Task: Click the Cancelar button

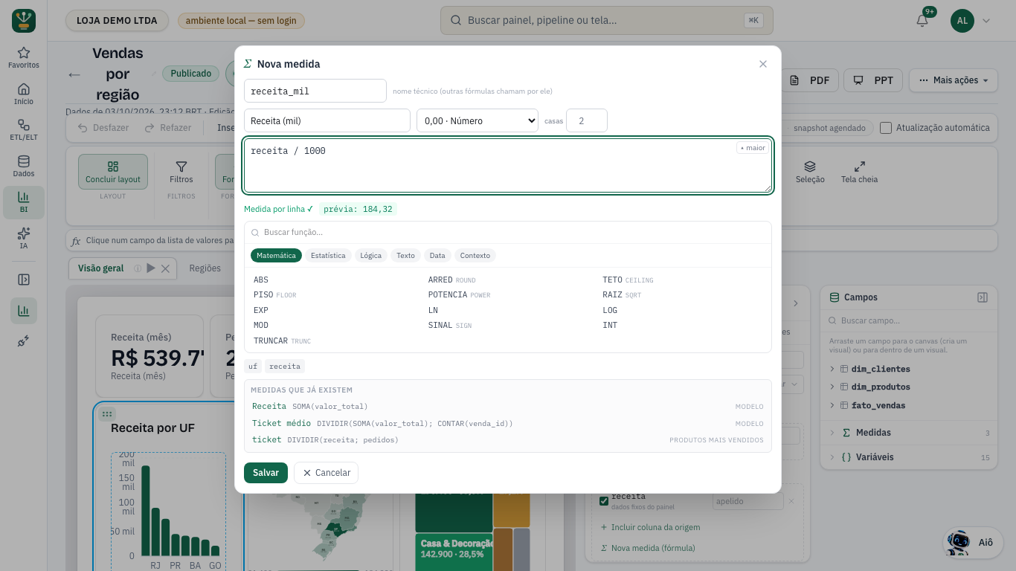Action: click(327, 473)
